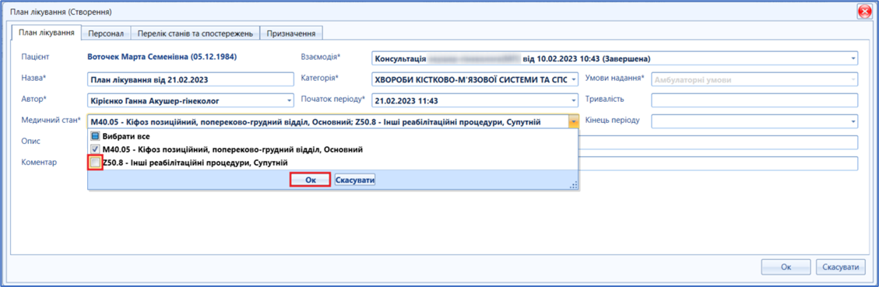Expand the Взаємодія dropdown arrow

tap(853, 58)
